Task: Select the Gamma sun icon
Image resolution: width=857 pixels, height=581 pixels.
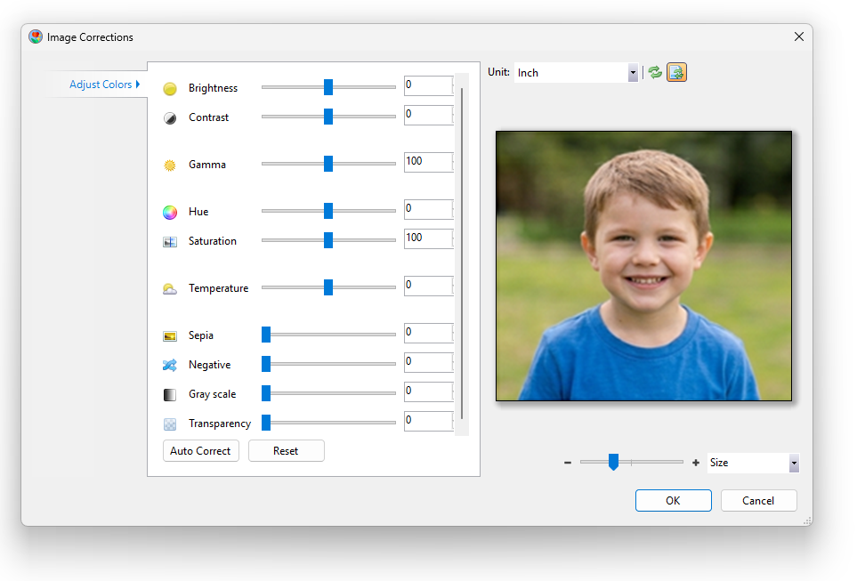Action: (x=169, y=164)
